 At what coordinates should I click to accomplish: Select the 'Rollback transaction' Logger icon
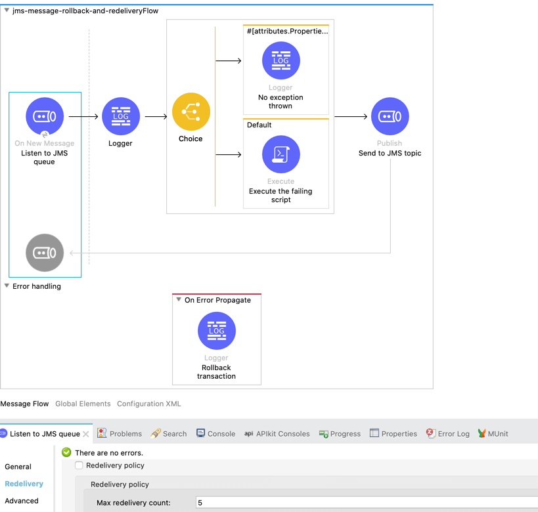(x=217, y=331)
